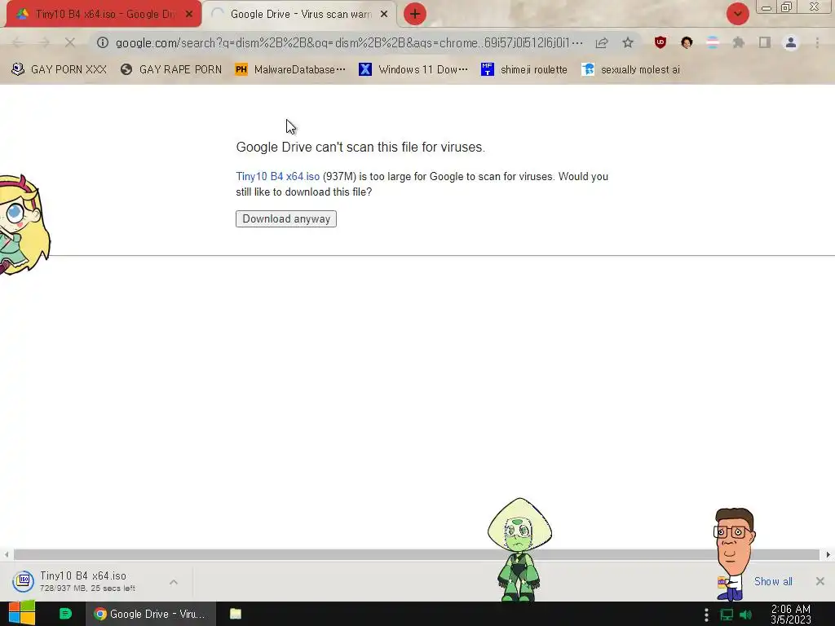Select the Google Drive - Virus scan warning tab
This screenshot has height=626, width=835.
pyautogui.click(x=300, y=15)
